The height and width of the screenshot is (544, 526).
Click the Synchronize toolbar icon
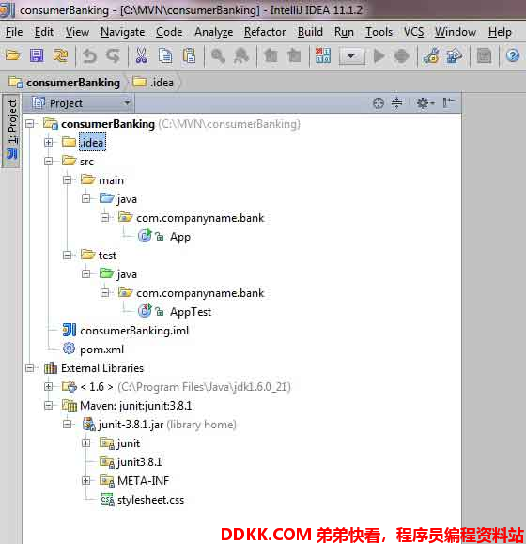(60, 55)
